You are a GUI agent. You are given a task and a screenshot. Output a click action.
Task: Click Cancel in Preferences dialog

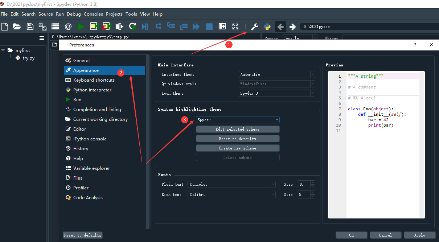coord(385,235)
